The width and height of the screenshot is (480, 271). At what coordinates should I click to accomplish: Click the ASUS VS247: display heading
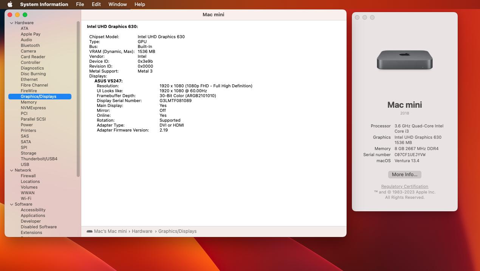click(108, 81)
